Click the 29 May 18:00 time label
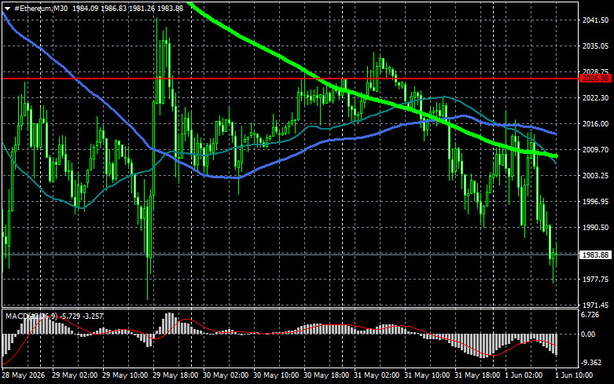The width and height of the screenshot is (614, 384). tap(175, 375)
